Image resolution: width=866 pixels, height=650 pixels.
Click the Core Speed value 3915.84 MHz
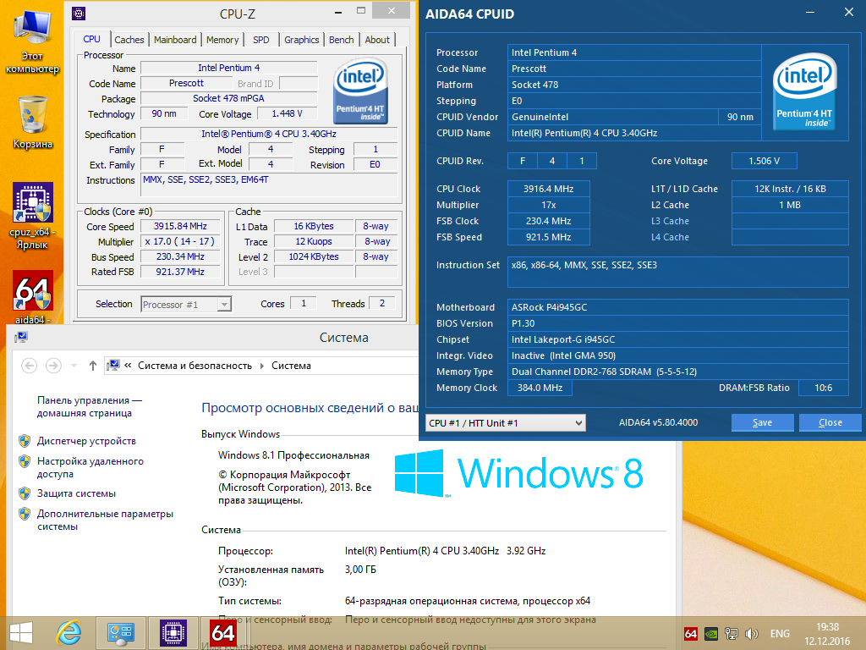tap(180, 226)
